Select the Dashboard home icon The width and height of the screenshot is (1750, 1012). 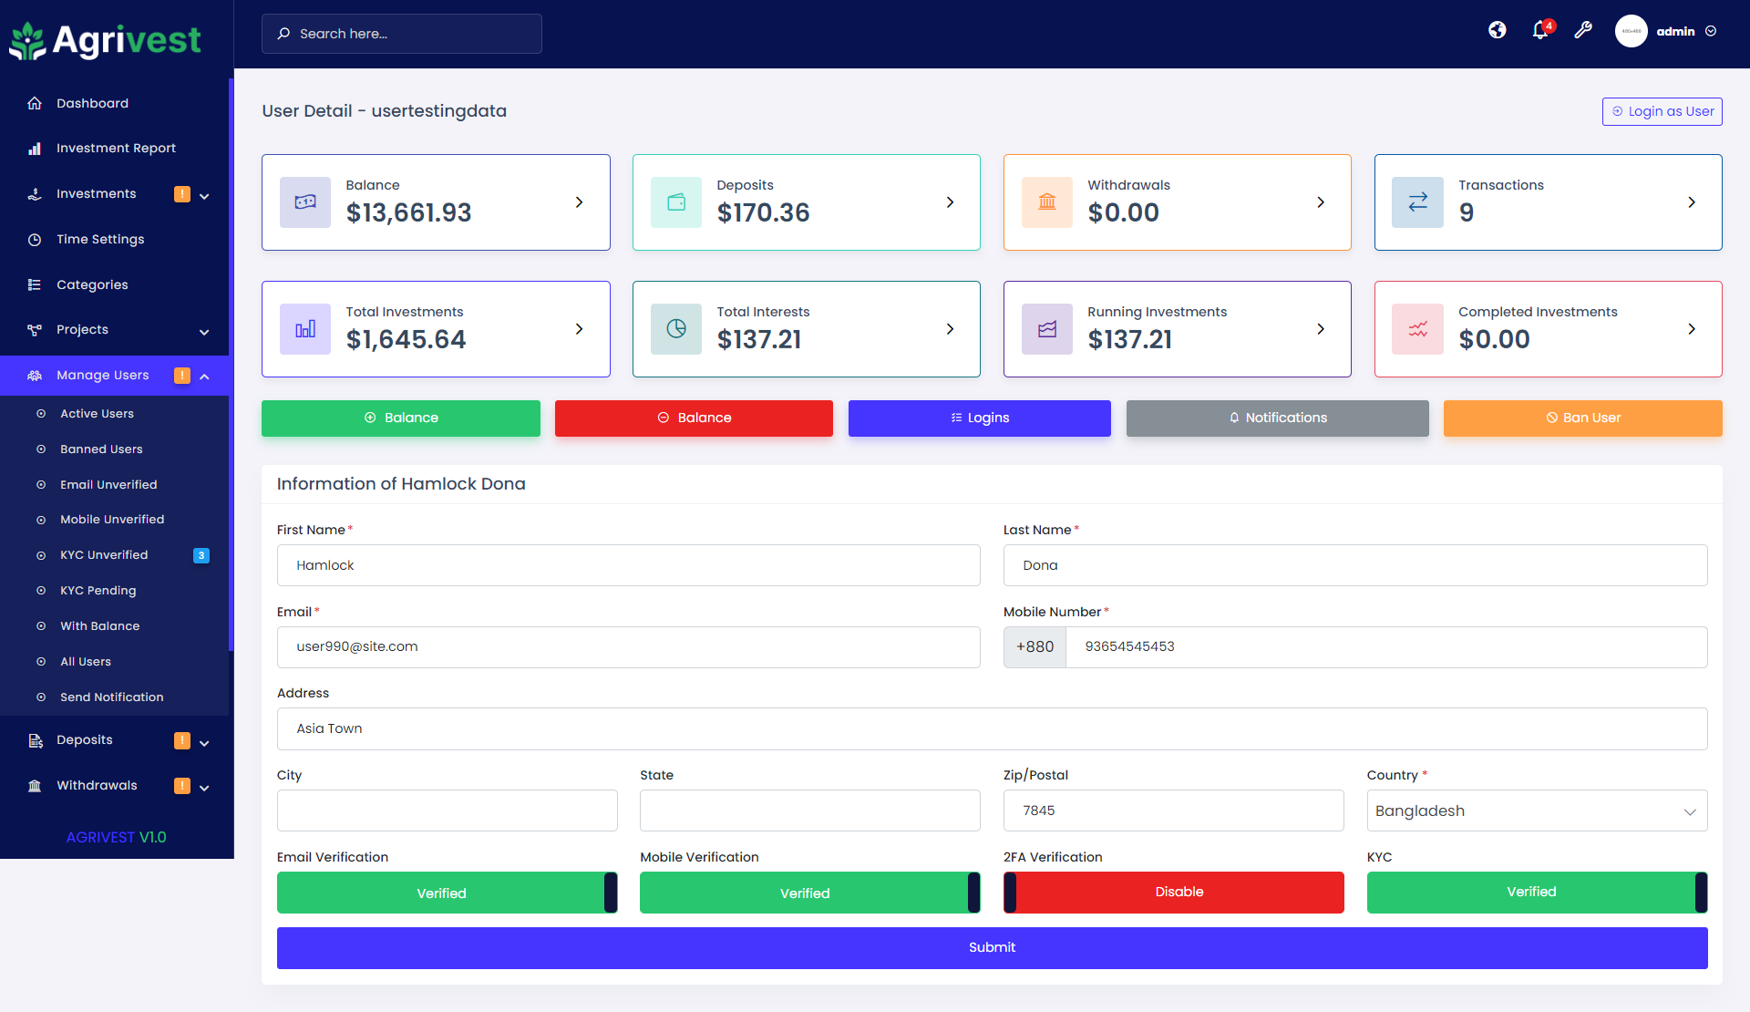(x=35, y=103)
